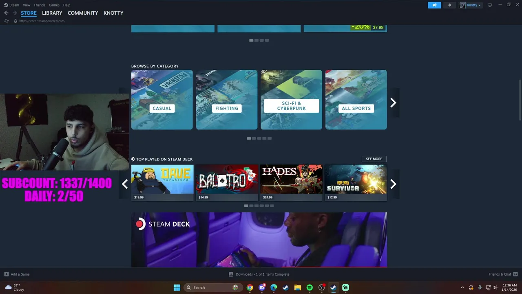Open the Help menu
The image size is (522, 294).
pyautogui.click(x=67, y=5)
